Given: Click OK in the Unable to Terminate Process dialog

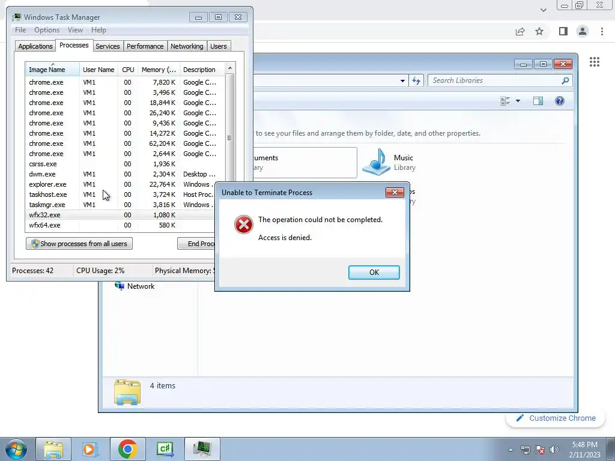Looking at the screenshot, I should click(x=374, y=273).
